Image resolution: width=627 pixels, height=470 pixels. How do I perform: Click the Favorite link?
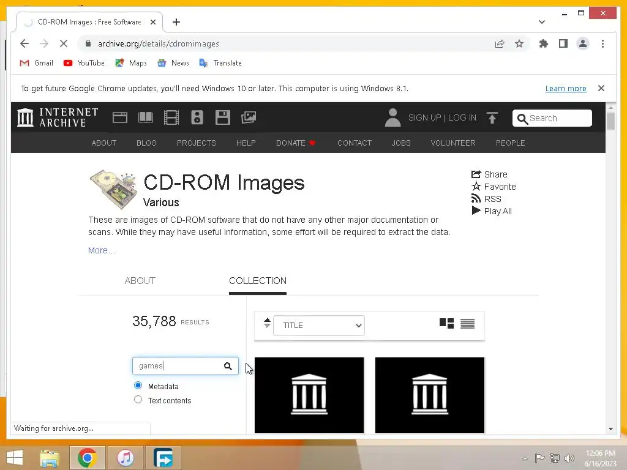click(x=494, y=186)
